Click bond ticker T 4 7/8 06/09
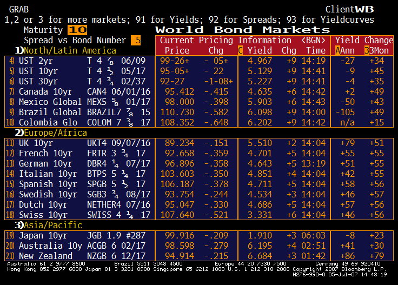Screen dimensions: 398x285 coord(116,61)
